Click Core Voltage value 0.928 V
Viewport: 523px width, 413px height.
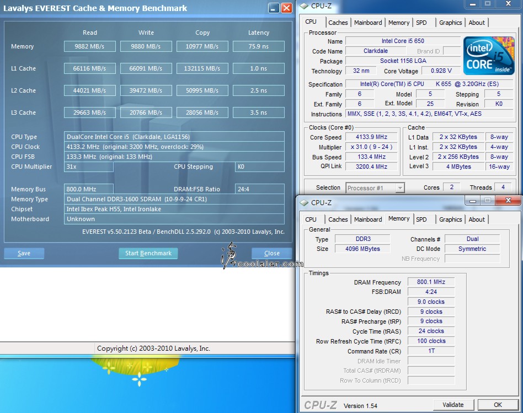tap(441, 71)
